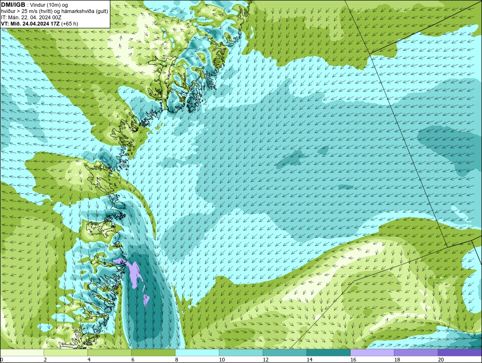Click the 2-4 m/s light green swatch
This screenshot has width=482, height=363.
(x=66, y=352)
